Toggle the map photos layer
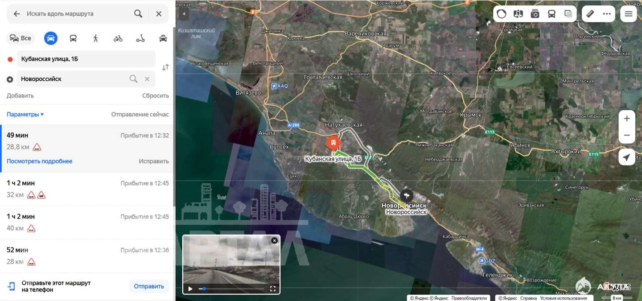642x301 pixels. 535,14
